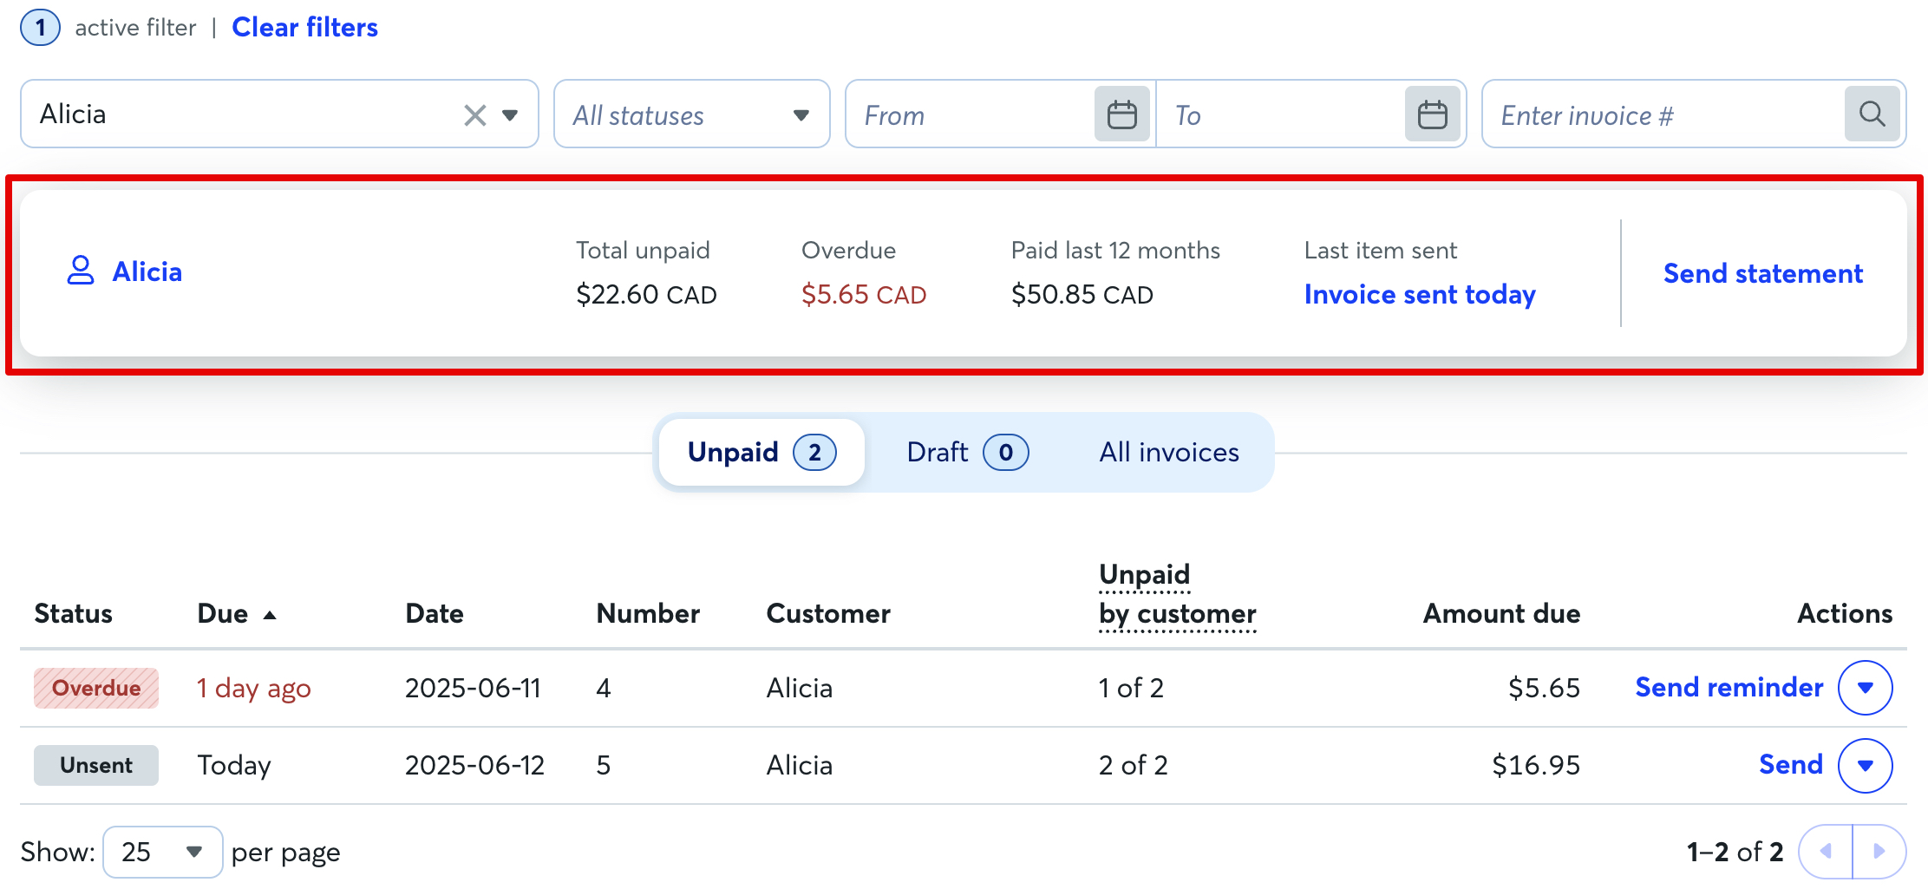This screenshot has width=1928, height=889.
Task: Change invoices shown per page
Action: pyautogui.click(x=162, y=852)
